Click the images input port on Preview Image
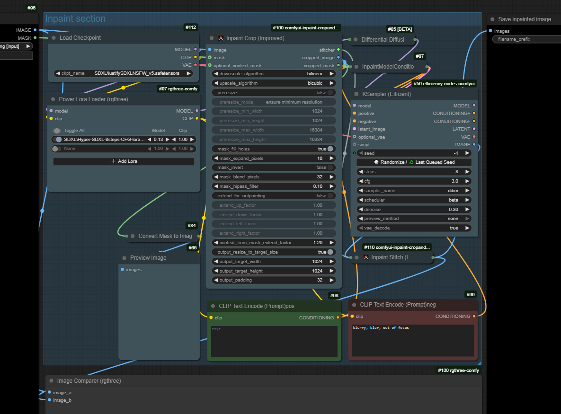The width and height of the screenshot is (561, 414). coord(122,269)
